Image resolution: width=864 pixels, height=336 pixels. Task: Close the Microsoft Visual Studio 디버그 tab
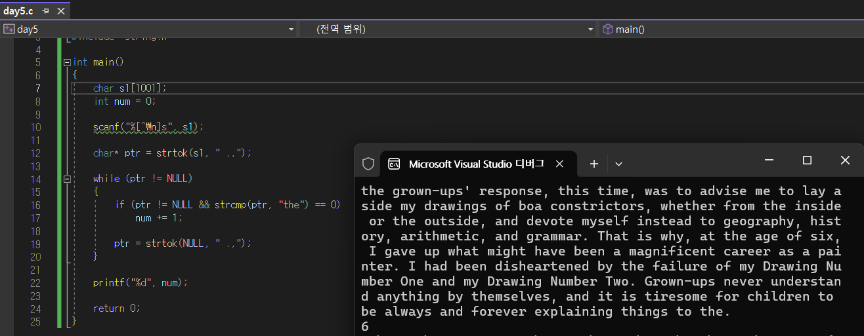coord(560,164)
